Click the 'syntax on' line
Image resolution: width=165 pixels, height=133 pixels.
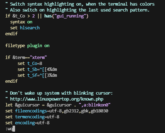[x=21, y=22]
